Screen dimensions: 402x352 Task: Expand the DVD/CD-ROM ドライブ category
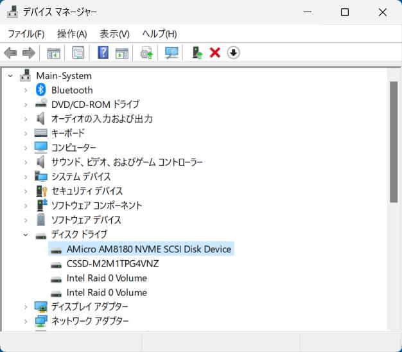coord(26,105)
